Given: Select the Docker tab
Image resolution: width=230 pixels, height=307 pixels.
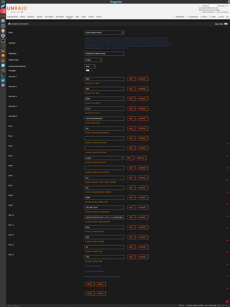Looking at the screenshot, I should [70, 17].
